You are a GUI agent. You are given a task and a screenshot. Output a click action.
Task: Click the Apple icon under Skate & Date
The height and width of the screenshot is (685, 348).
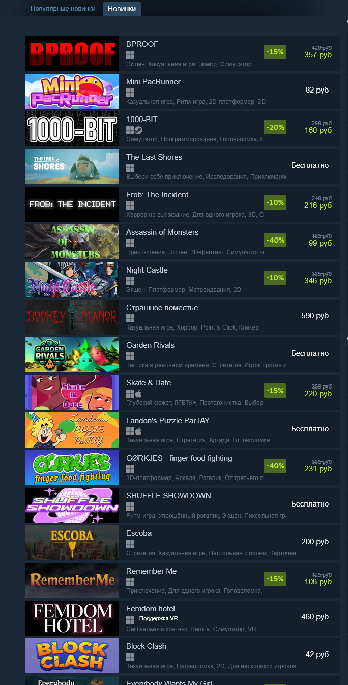pyautogui.click(x=138, y=394)
